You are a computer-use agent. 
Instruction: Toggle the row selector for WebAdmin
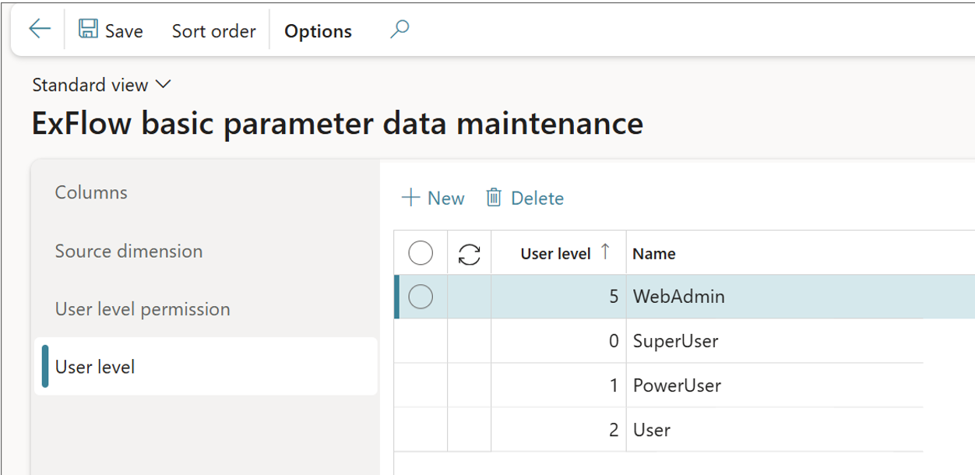click(x=421, y=297)
